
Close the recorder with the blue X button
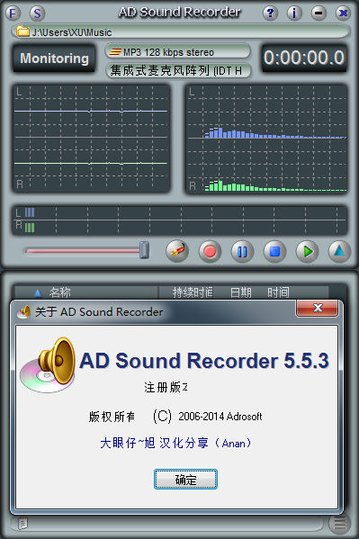coord(343,13)
